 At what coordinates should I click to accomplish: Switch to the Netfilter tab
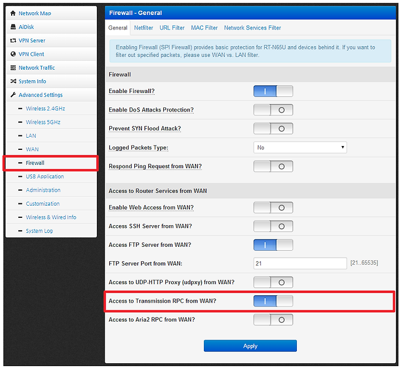144,28
